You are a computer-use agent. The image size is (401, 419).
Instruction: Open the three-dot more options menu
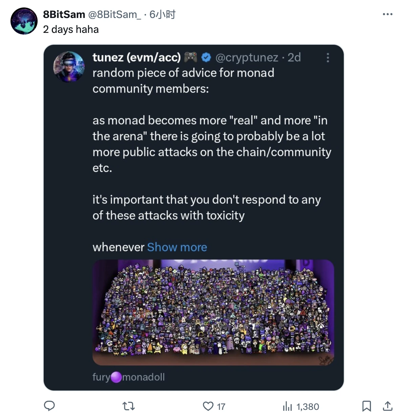(387, 14)
